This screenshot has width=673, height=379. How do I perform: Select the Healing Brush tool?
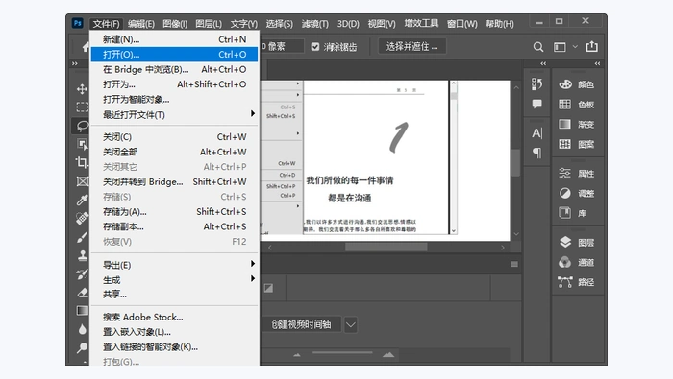(82, 218)
